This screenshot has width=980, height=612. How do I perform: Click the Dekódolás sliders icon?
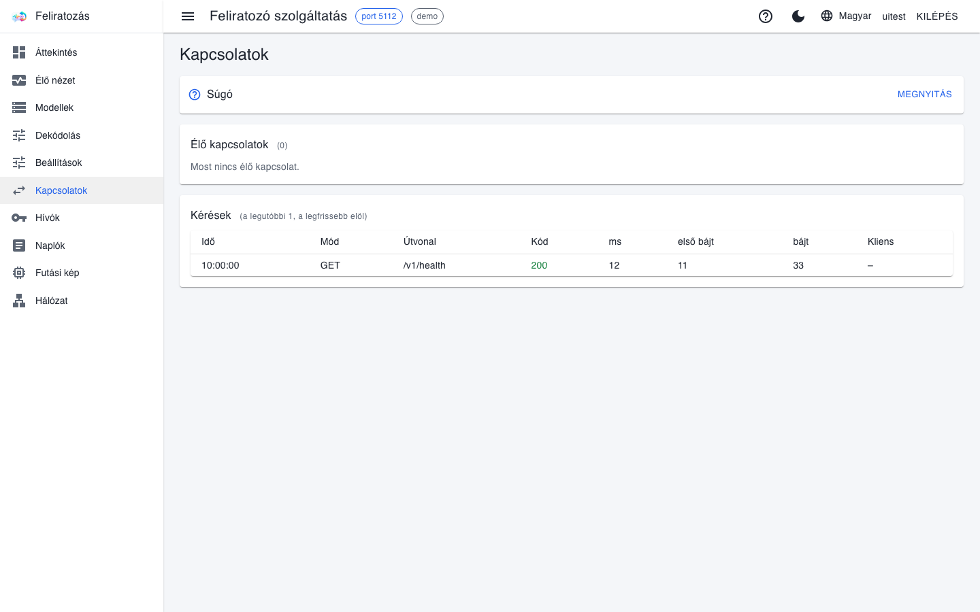click(x=19, y=135)
